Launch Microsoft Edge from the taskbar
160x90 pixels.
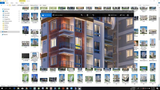pos(14,88)
